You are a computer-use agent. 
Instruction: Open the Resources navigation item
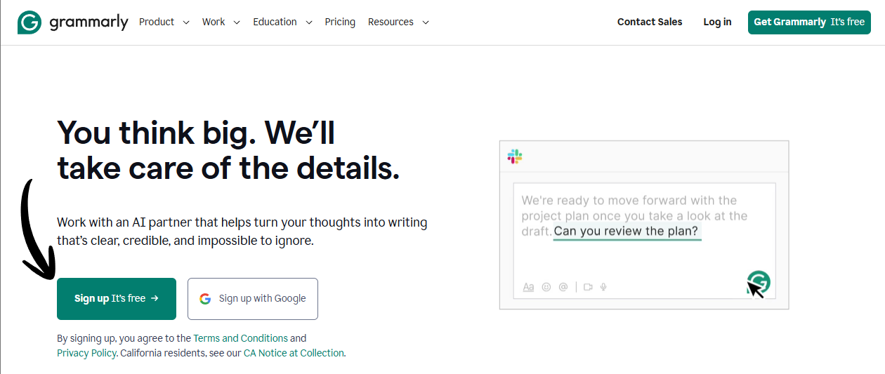click(x=391, y=22)
